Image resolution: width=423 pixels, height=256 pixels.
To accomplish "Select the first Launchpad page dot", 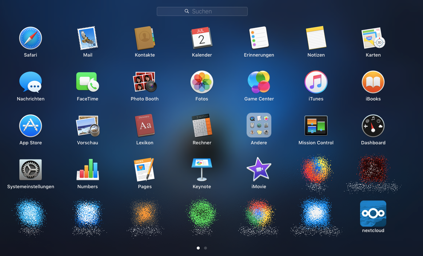I will coord(198,248).
